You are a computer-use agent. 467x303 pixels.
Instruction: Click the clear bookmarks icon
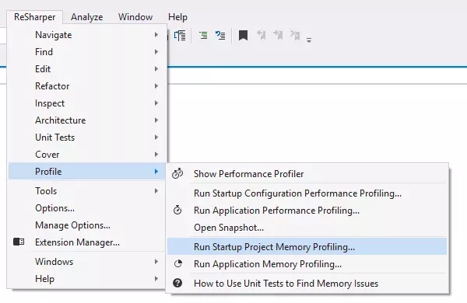coord(295,35)
